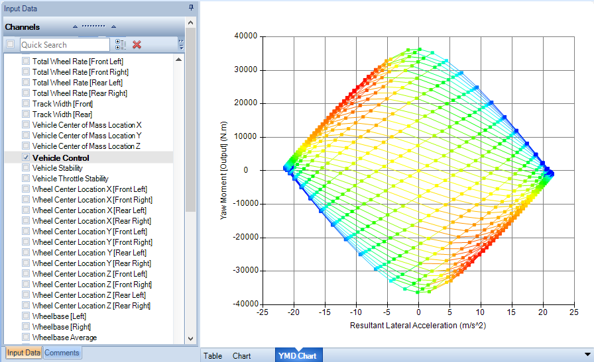Enable Track Width [Front] channel checkbox
594x362 pixels.
26,103
